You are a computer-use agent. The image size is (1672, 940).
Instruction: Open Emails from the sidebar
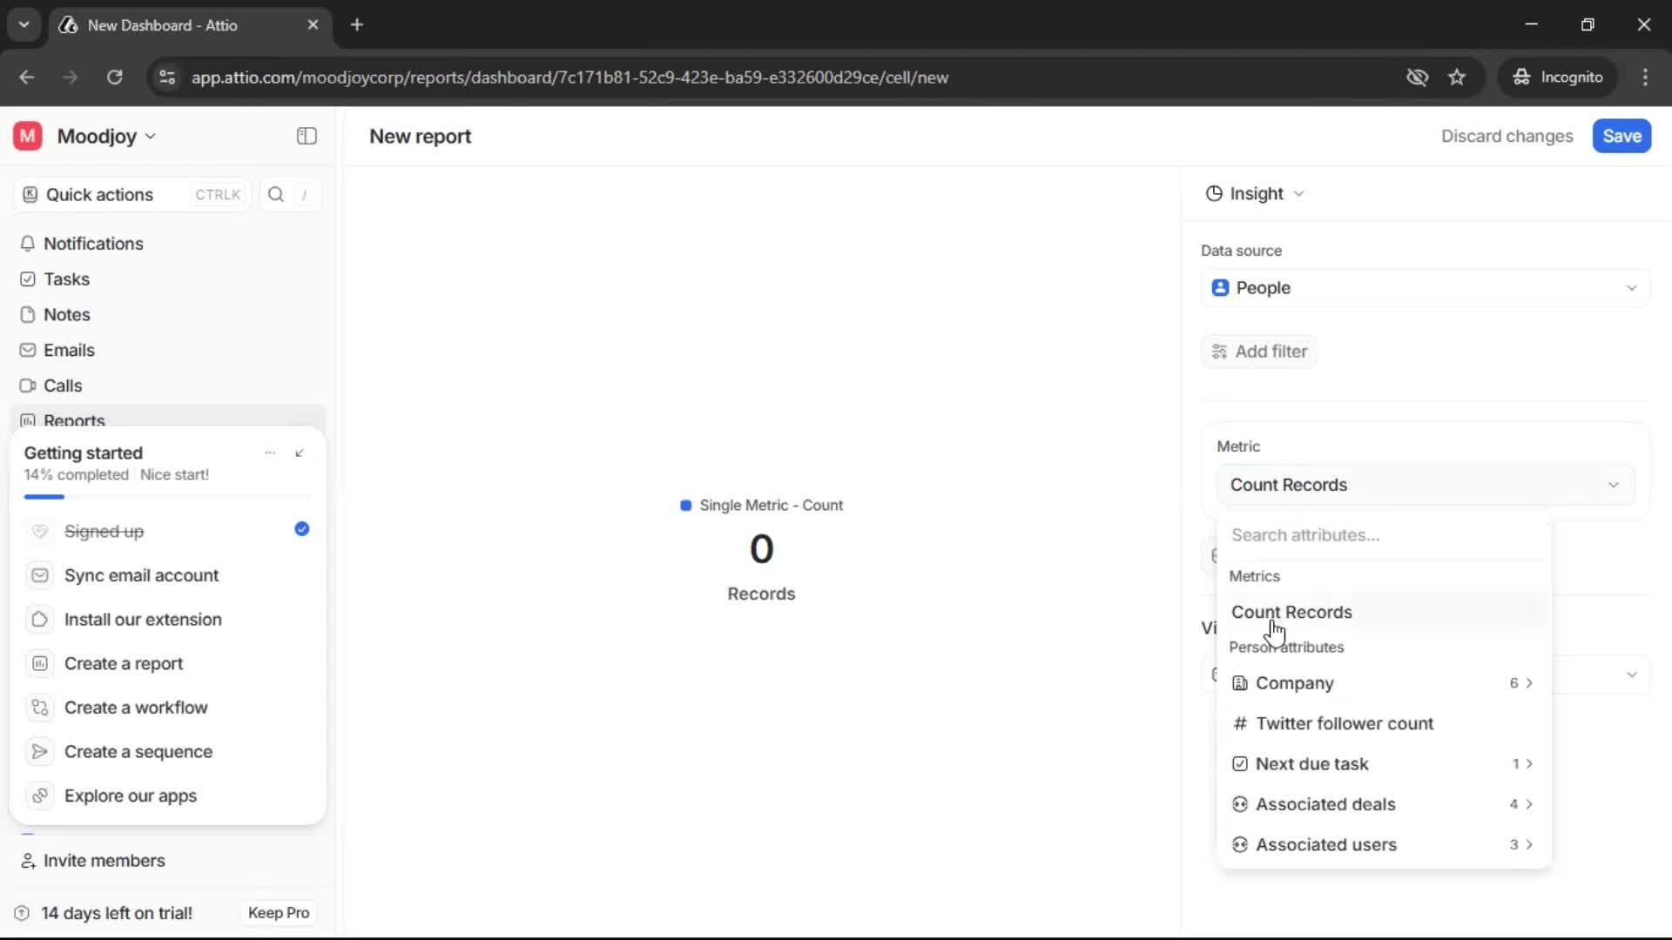(x=70, y=350)
